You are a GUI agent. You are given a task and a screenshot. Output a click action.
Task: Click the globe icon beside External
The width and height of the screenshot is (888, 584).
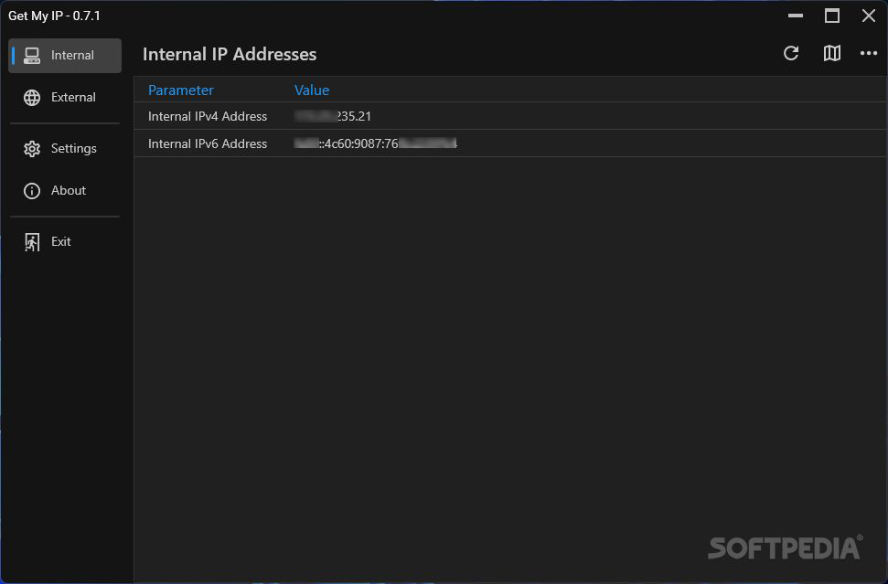(32, 97)
